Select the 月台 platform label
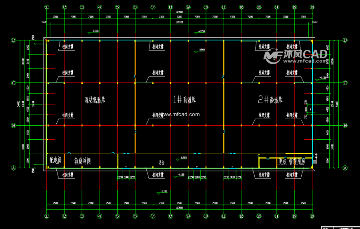The height and width of the screenshot is (229, 360). click(x=162, y=163)
